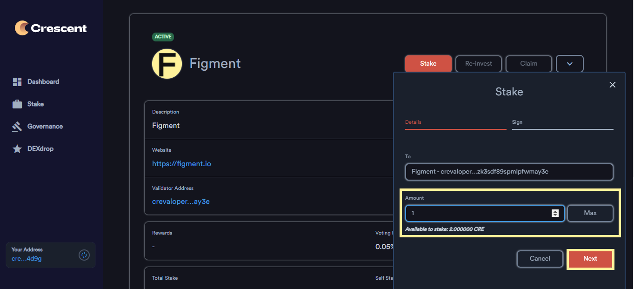Click the To validator field

coord(509,172)
